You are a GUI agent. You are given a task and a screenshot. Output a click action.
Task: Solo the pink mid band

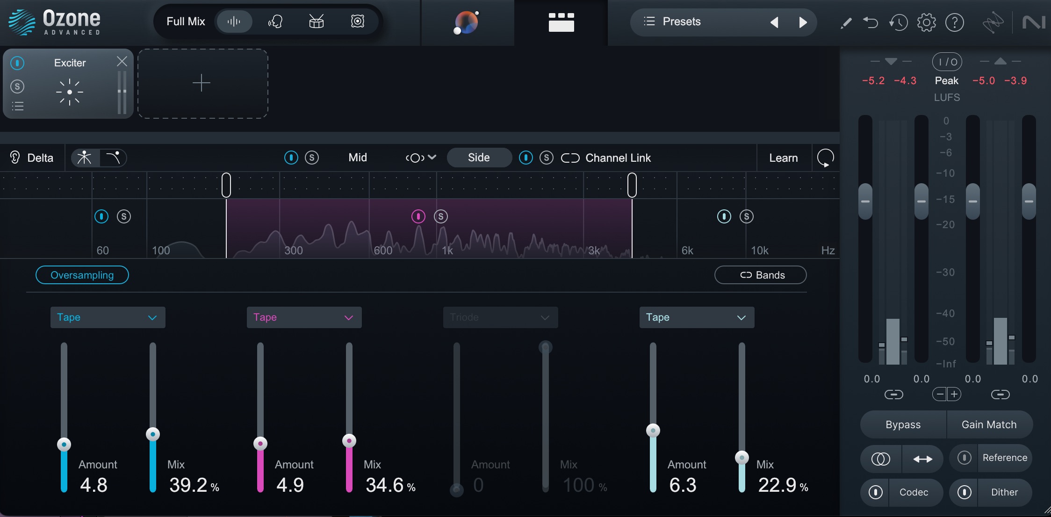pyautogui.click(x=441, y=216)
